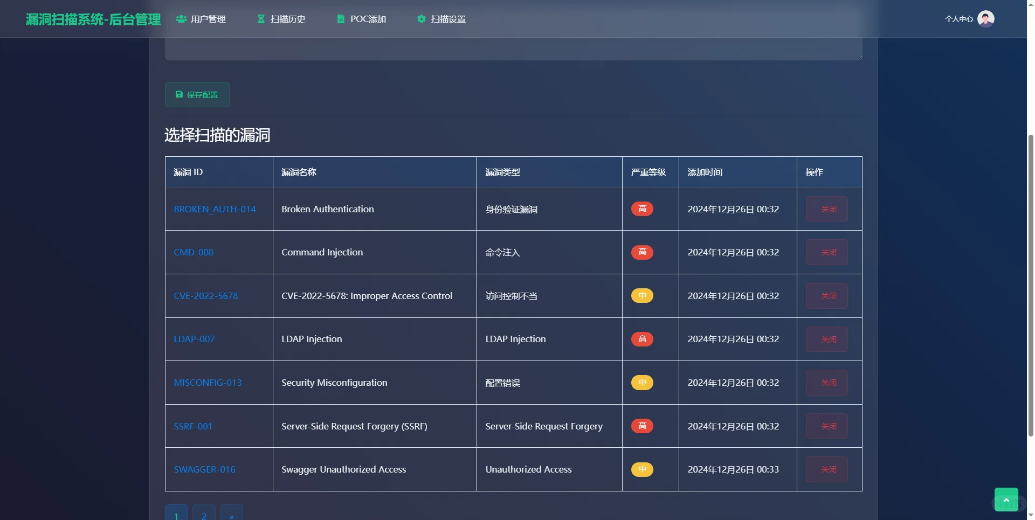Open the 扫描设置 menu
The width and height of the screenshot is (1035, 520).
[x=441, y=19]
